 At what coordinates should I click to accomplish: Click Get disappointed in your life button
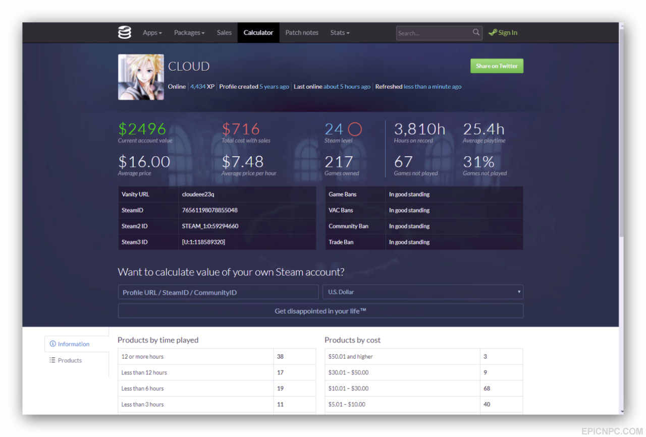[x=320, y=311]
